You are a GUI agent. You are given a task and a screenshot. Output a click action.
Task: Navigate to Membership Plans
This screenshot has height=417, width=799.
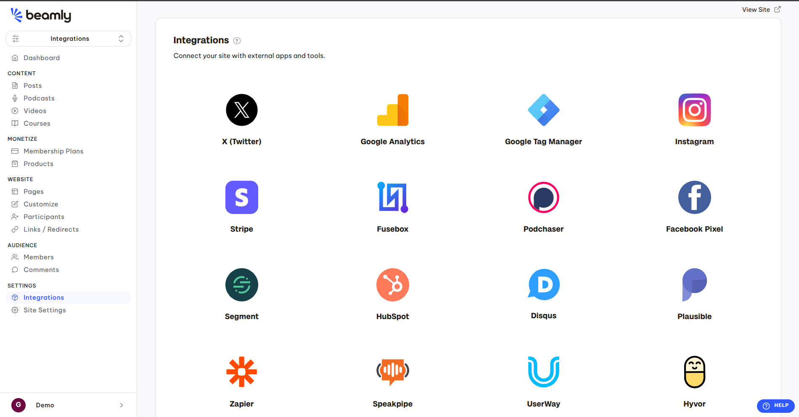click(x=69, y=151)
